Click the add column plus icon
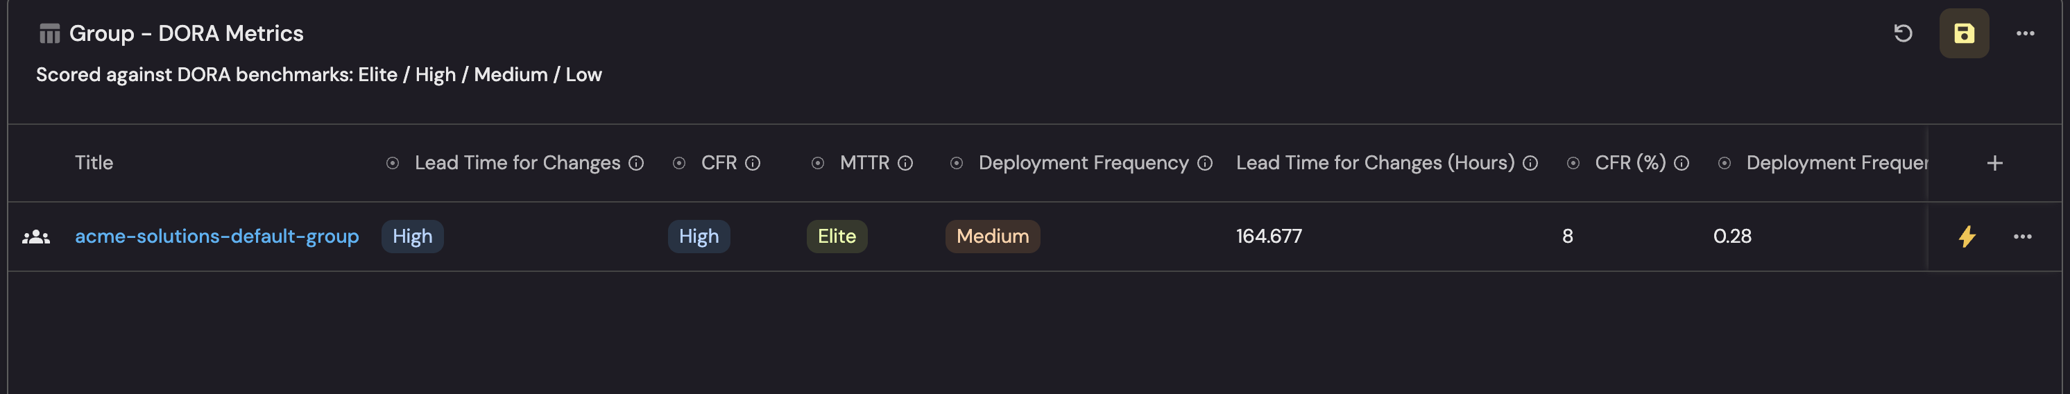The width and height of the screenshot is (2070, 394). [x=1994, y=163]
